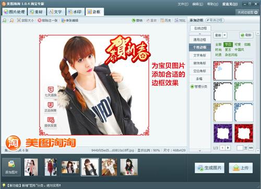Image resolution: width=261 pixels, height=189 pixels.
Task: Collapse category list with top arrow
Action: tap(200, 34)
